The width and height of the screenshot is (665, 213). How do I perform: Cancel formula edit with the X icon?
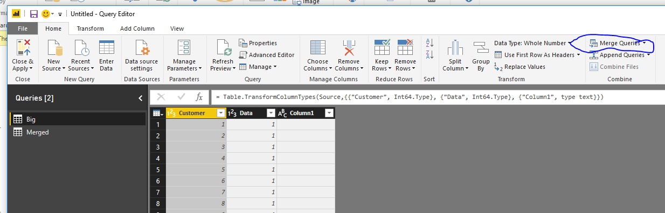click(x=161, y=97)
